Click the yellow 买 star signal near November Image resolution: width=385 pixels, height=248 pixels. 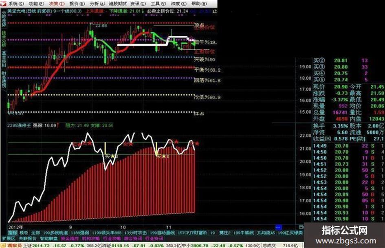coord(163,156)
